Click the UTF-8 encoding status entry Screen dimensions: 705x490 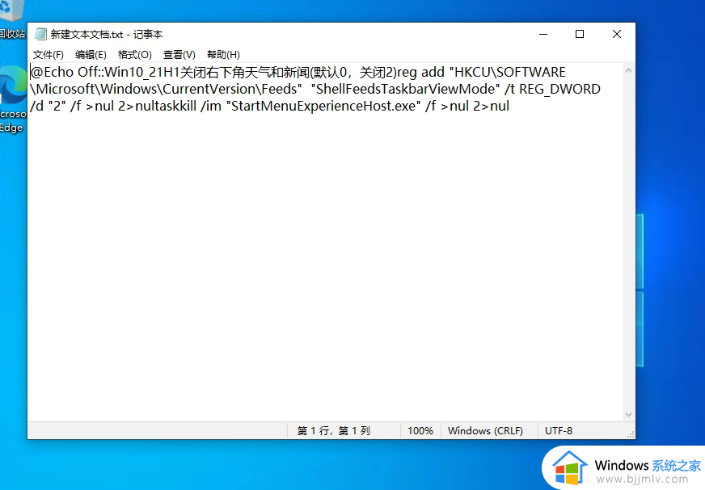coord(559,431)
